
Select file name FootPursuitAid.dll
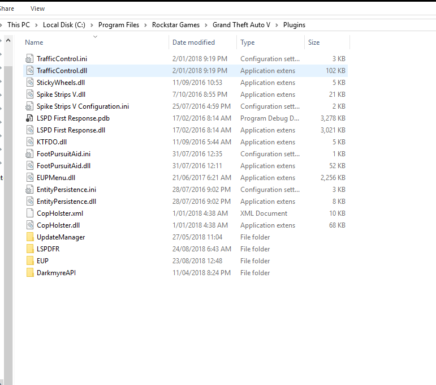63,166
